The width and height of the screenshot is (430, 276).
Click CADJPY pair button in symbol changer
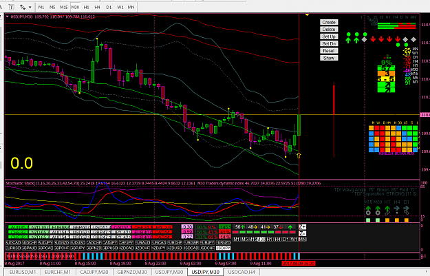pos(110,242)
